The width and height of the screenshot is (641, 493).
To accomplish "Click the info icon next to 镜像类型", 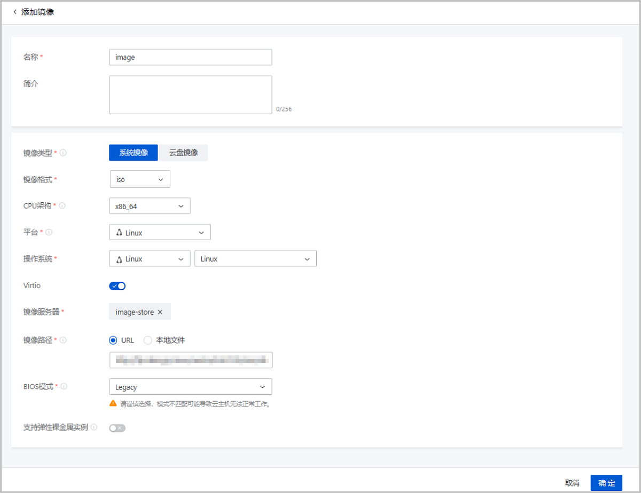I will point(63,153).
